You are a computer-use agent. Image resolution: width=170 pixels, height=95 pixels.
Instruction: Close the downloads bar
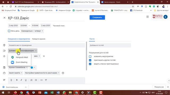(168, 87)
